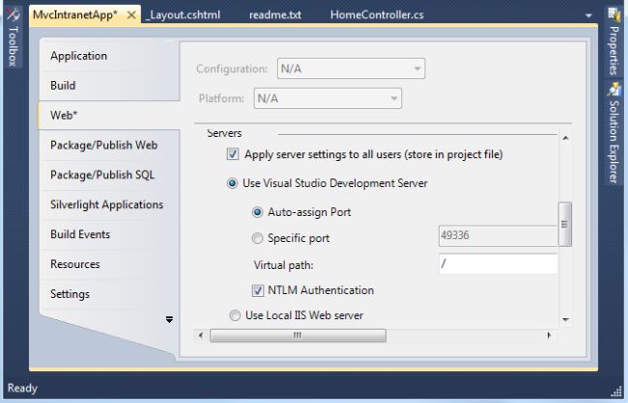Close the MvcIntranetApp tab
The width and height of the screenshot is (628, 403).
click(x=132, y=15)
